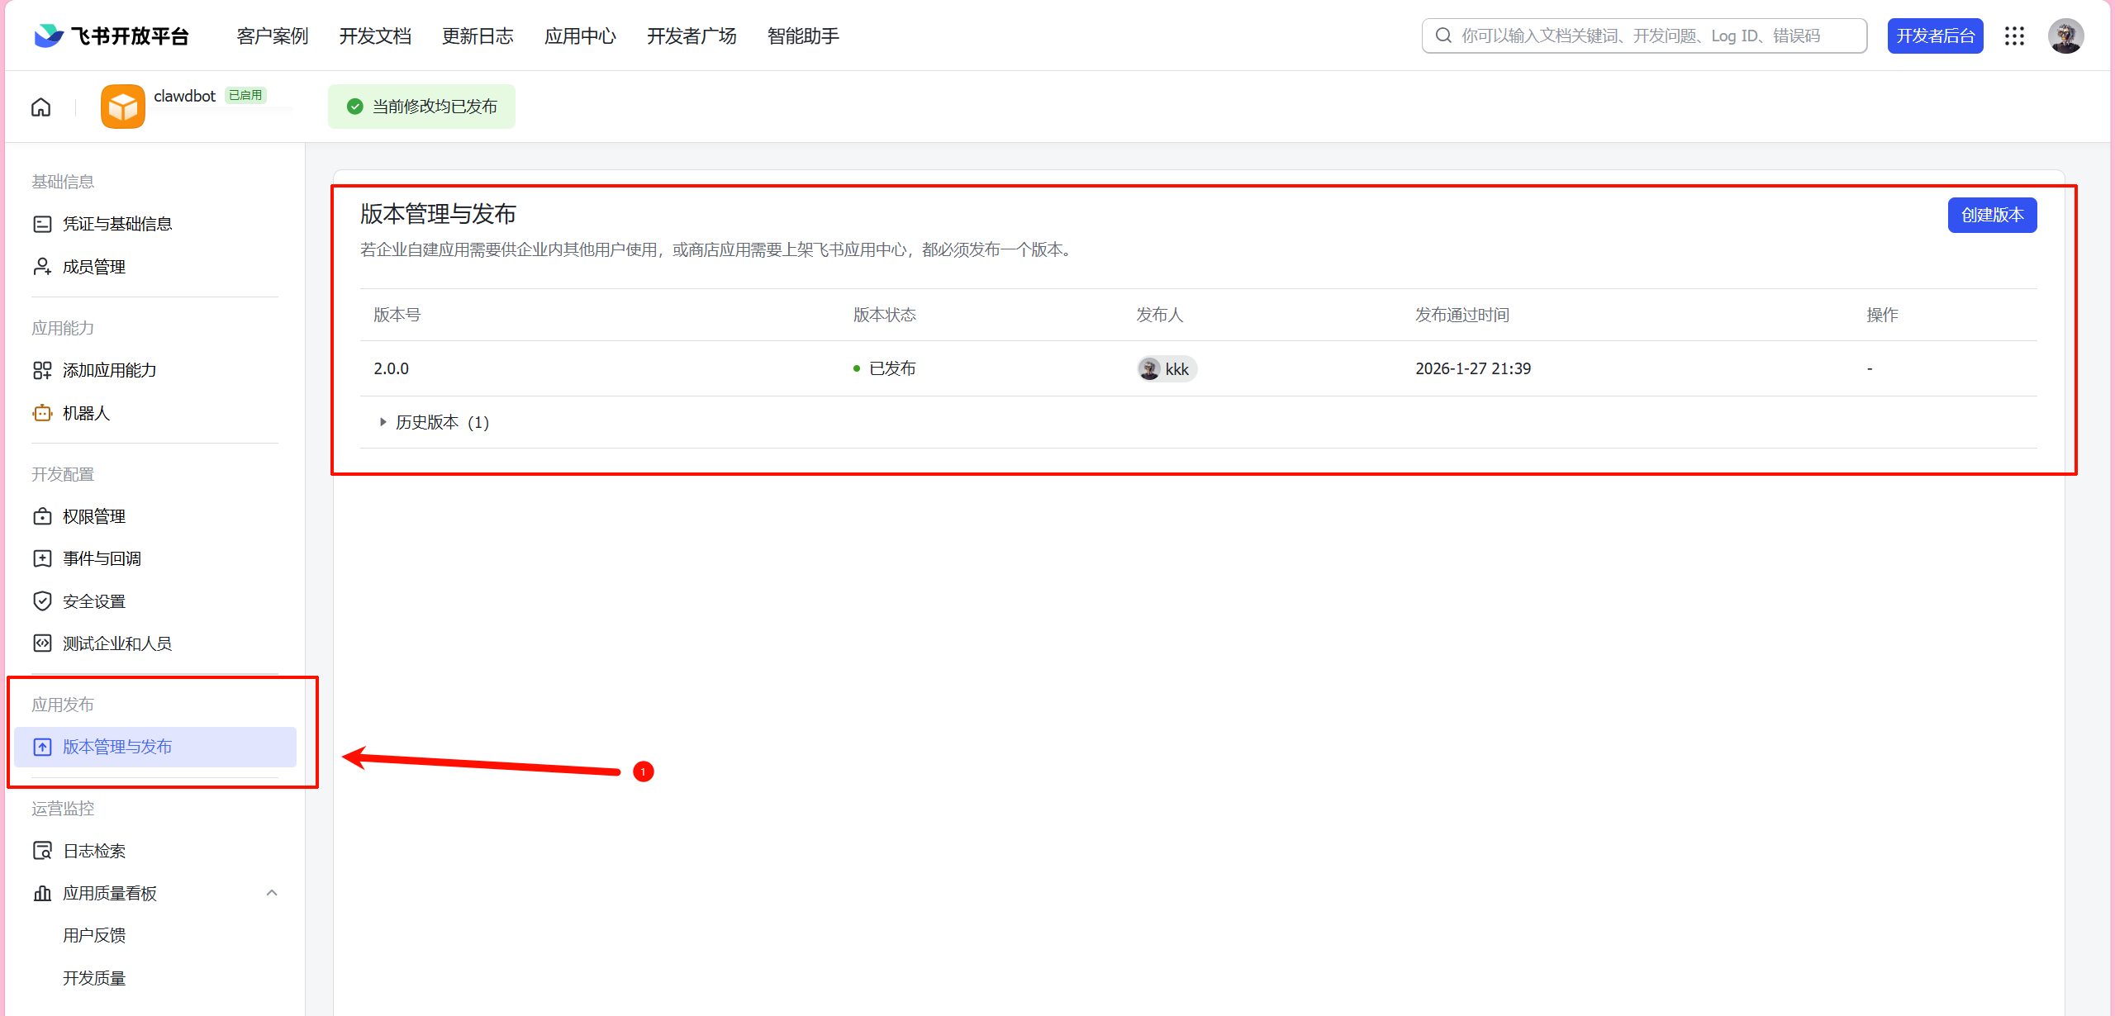Open 权限管理 from the sidebar
This screenshot has width=2115, height=1016.
click(94, 515)
